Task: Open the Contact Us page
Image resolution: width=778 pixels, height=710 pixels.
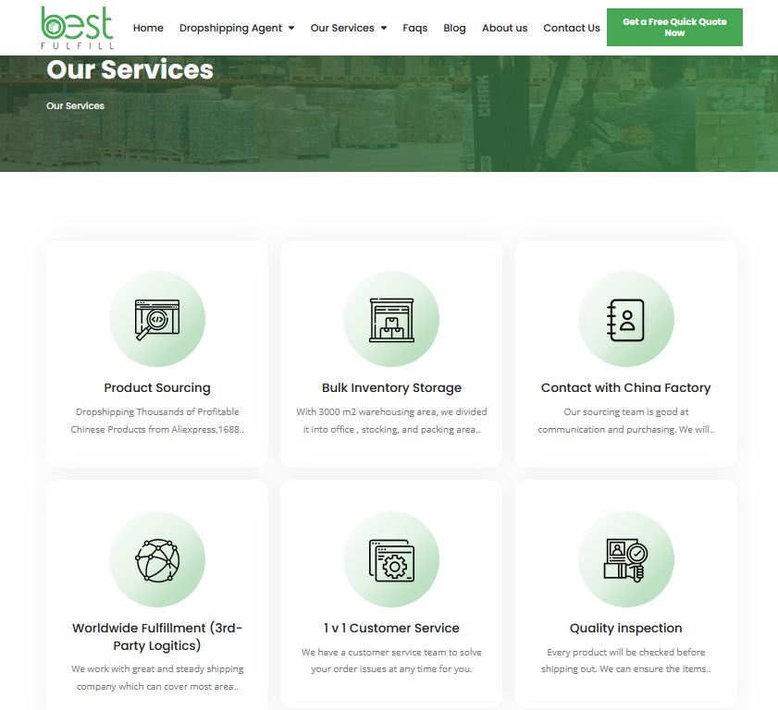Action: (x=572, y=28)
